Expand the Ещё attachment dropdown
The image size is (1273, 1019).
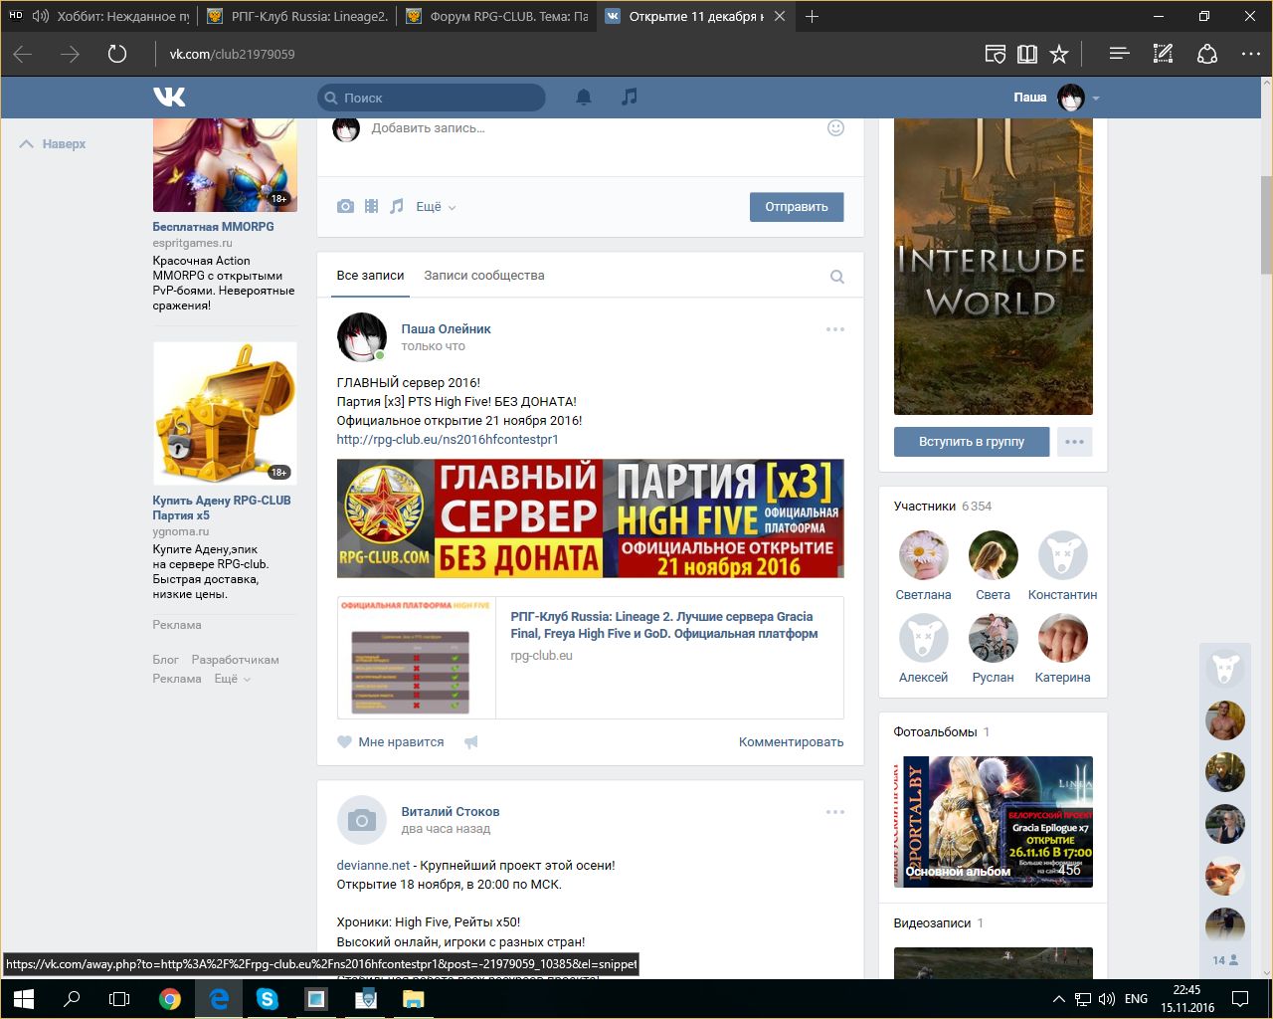tap(436, 206)
